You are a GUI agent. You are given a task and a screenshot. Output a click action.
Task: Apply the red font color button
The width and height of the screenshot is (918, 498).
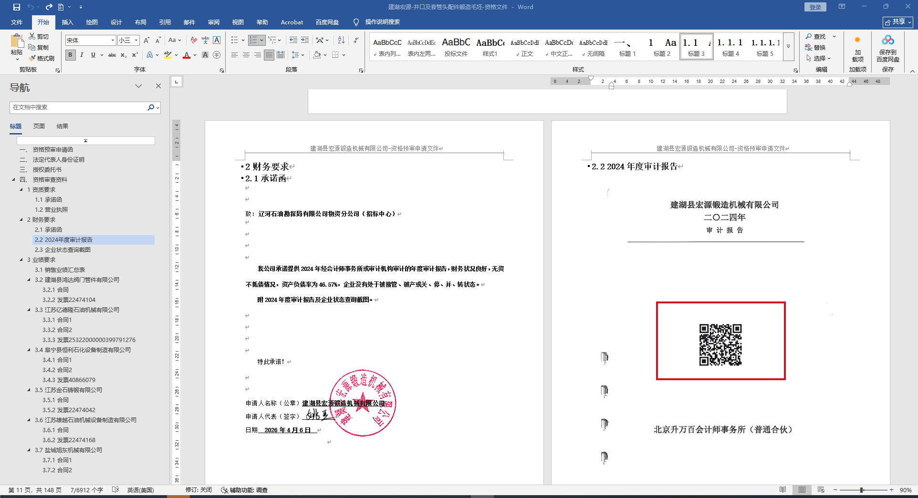coord(187,55)
